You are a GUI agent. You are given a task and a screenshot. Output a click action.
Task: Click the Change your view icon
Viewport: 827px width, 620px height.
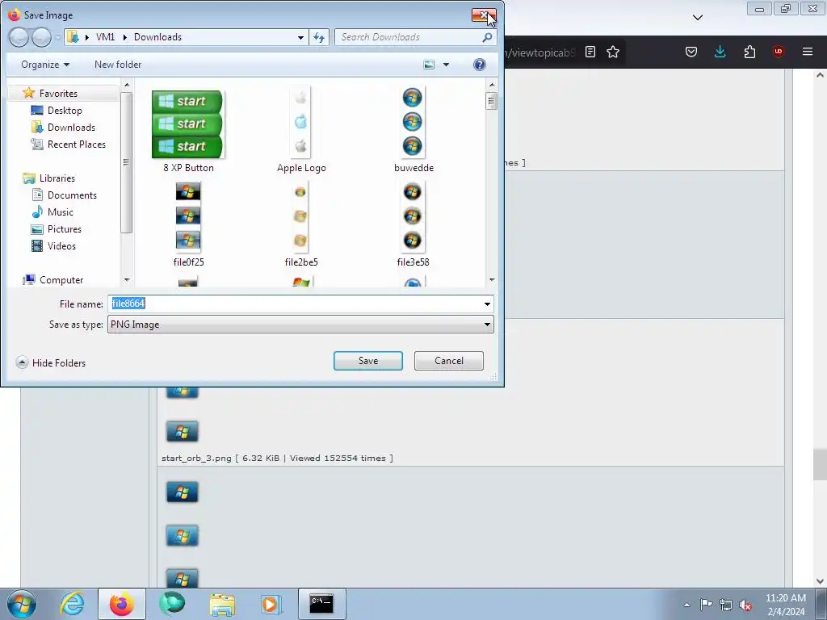429,65
